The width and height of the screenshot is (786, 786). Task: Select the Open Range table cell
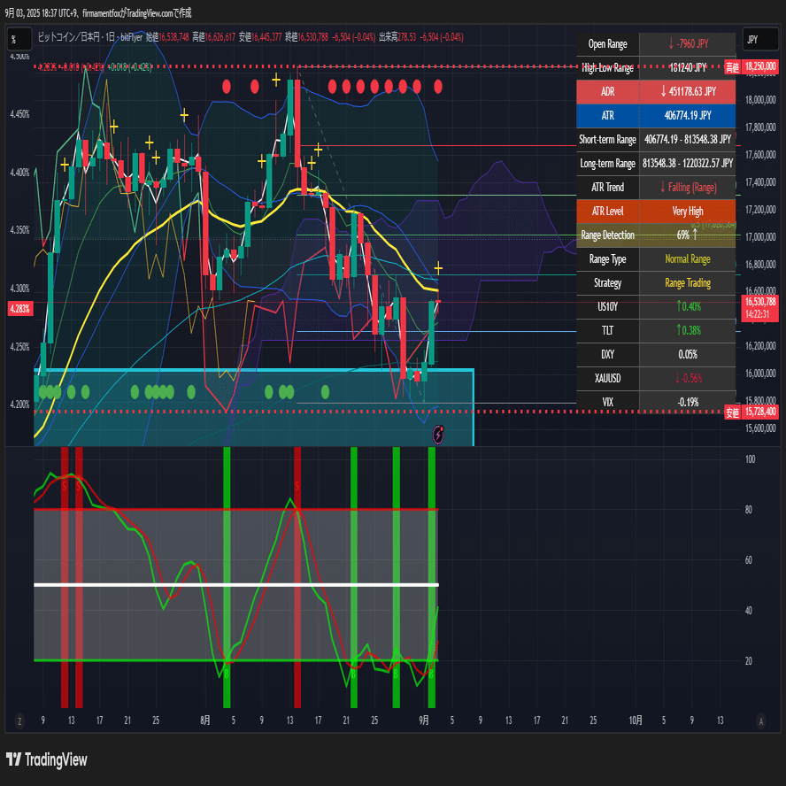607,44
